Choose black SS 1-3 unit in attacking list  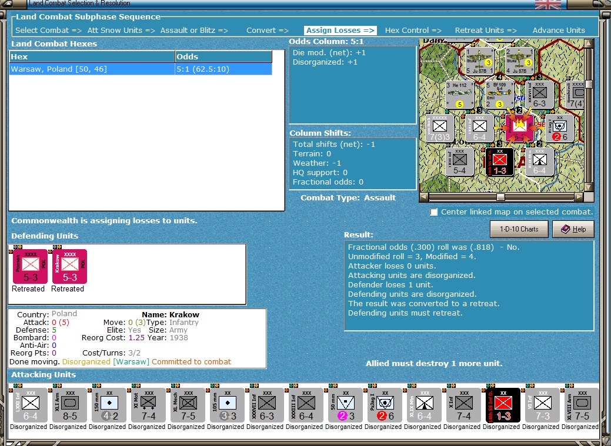coord(503,405)
